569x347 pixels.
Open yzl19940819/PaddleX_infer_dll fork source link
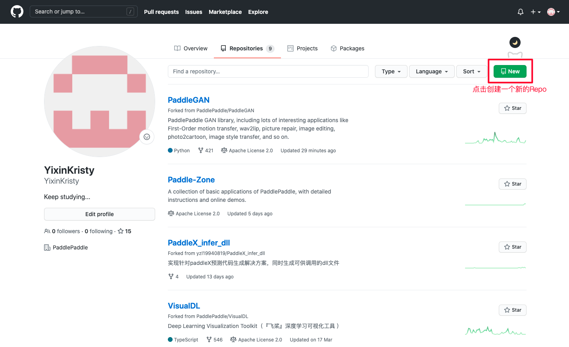coord(231,253)
